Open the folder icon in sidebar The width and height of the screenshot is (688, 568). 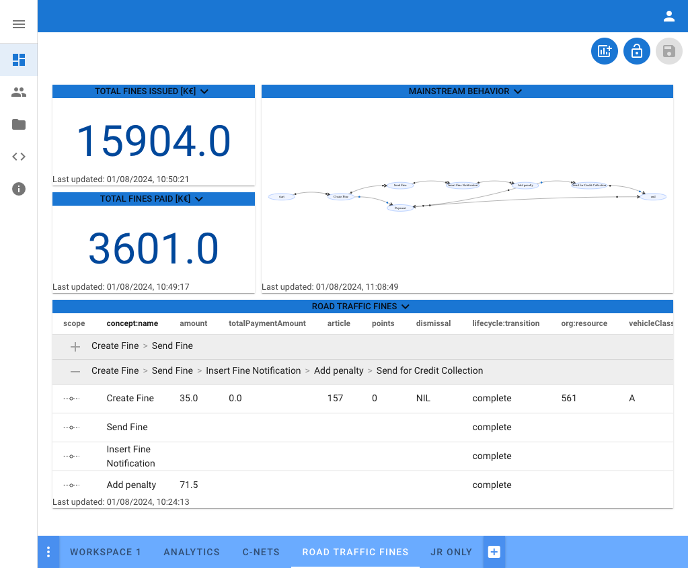coord(19,124)
